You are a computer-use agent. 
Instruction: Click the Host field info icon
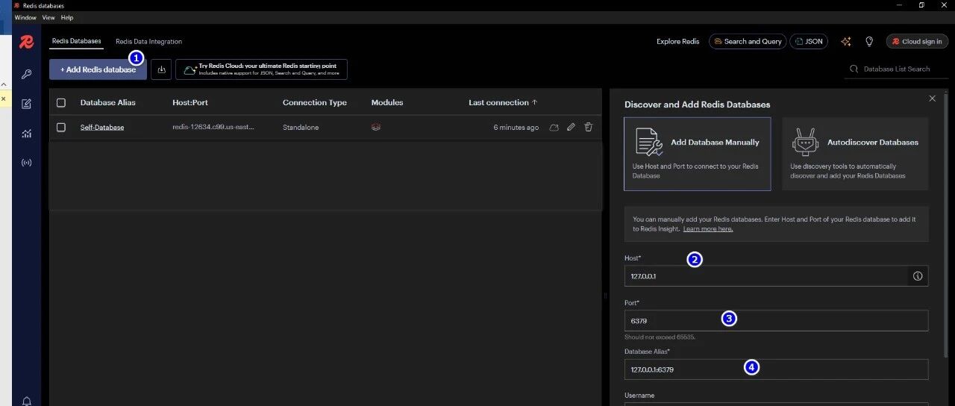(x=918, y=276)
